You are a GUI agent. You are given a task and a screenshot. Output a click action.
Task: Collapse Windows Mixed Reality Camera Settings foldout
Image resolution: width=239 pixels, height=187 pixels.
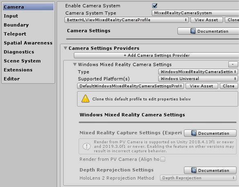click(x=75, y=65)
